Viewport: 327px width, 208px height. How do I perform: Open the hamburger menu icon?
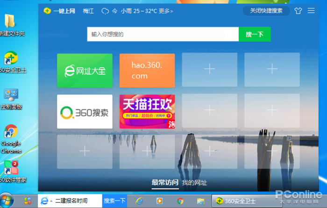(x=312, y=11)
